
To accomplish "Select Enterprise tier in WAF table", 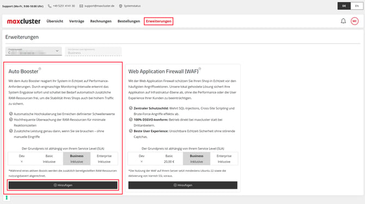I will 224,159.
